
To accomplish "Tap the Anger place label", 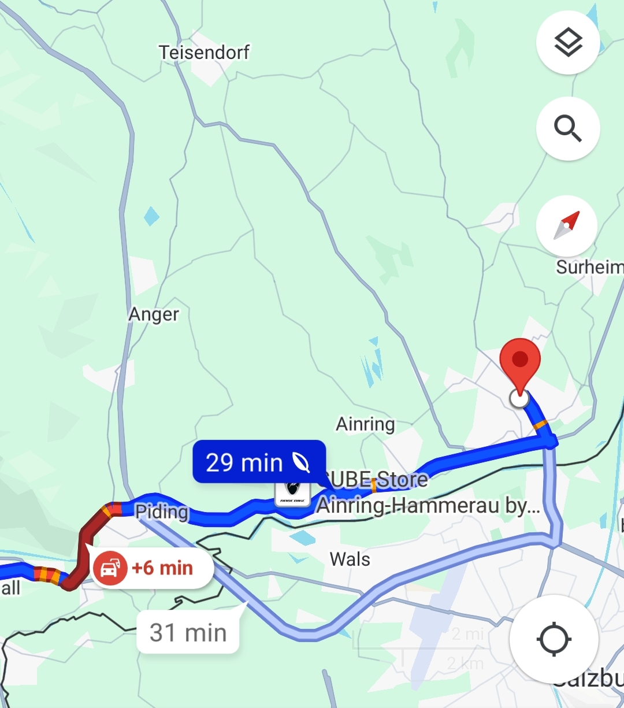I will 154,315.
